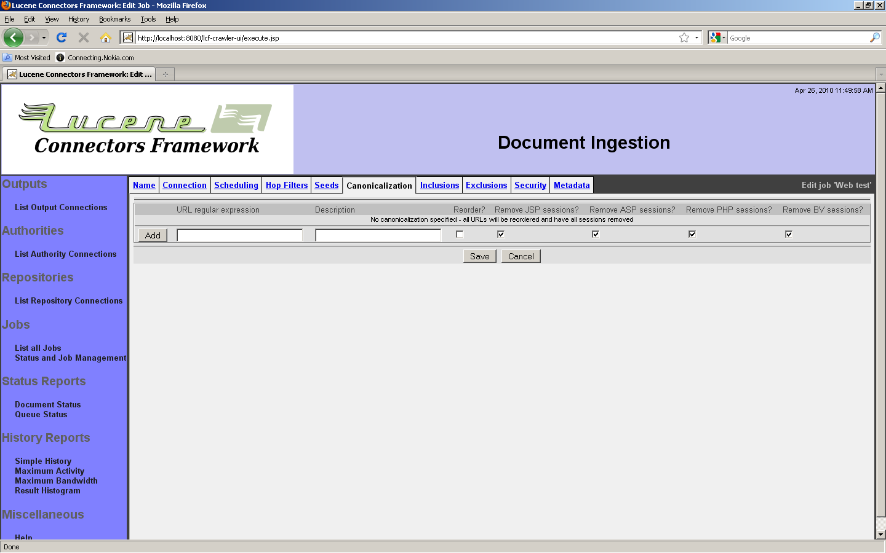Click the Reload page icon
886x553 pixels.
[62, 37]
